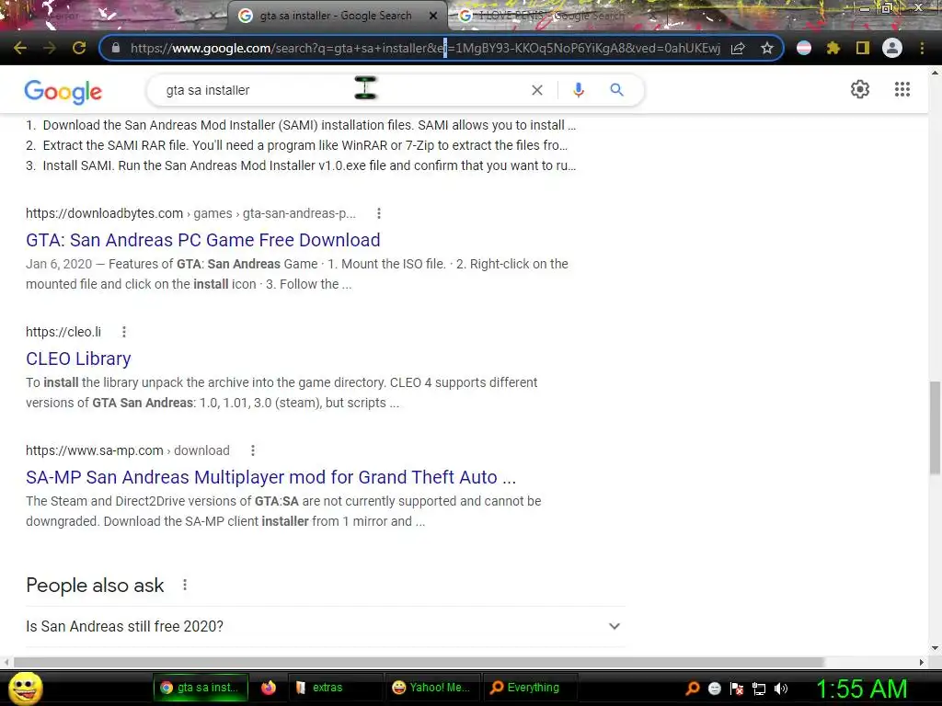
Task: Click the vertical scrollbar up arrow
Action: pos(935,73)
